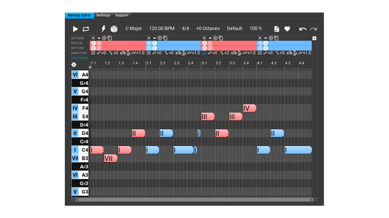Click the circled plus icon in bar 2 actions

coord(160,38)
